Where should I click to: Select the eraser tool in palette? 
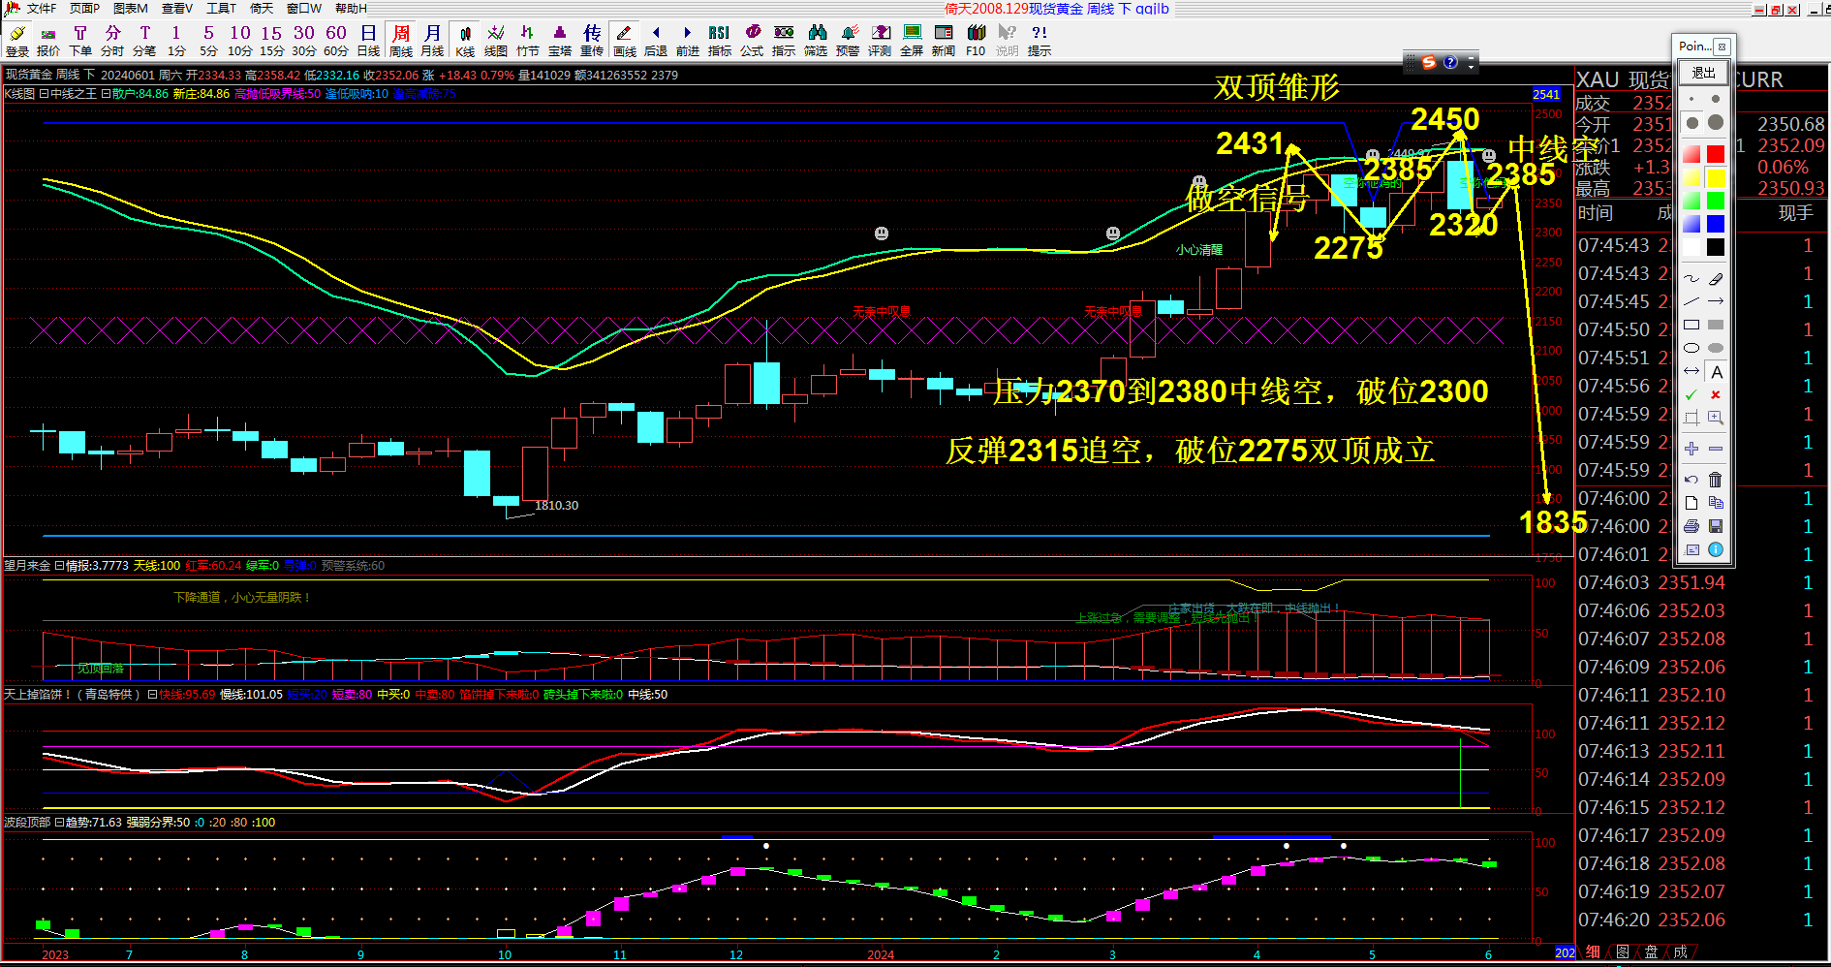(1716, 278)
